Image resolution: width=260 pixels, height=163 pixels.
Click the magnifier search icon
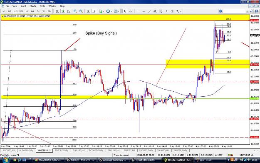tap(251, 11)
